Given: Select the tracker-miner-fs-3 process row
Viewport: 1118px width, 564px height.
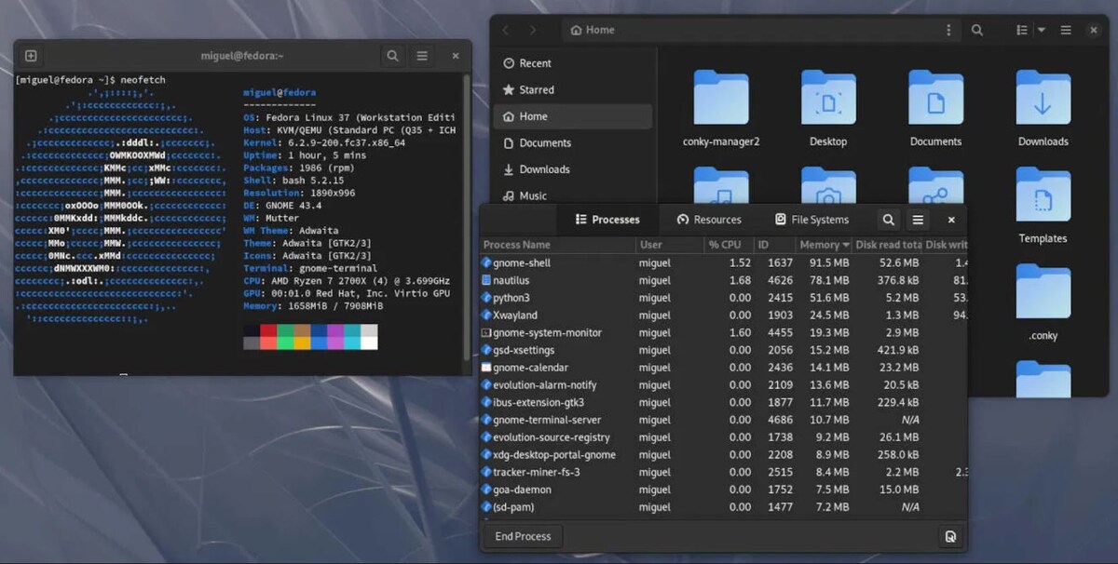Looking at the screenshot, I should click(x=724, y=472).
